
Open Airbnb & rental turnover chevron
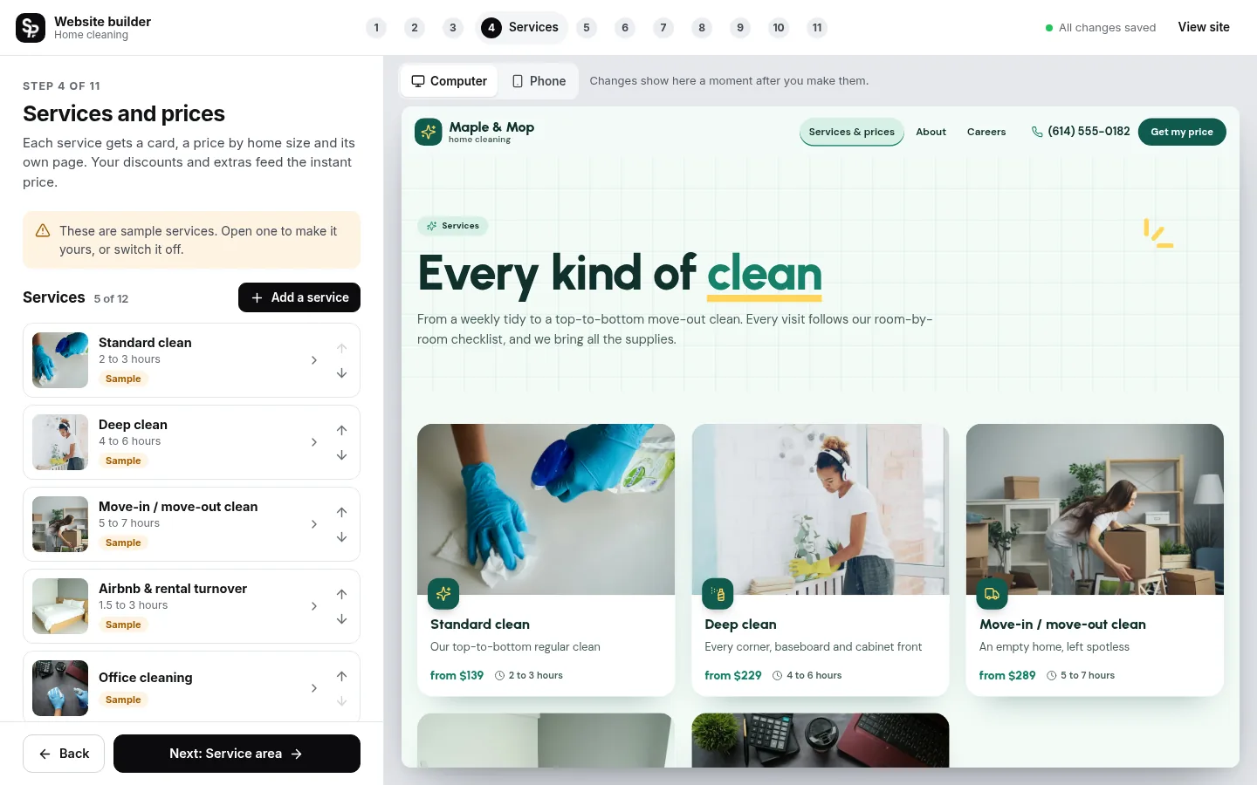pyautogui.click(x=314, y=606)
